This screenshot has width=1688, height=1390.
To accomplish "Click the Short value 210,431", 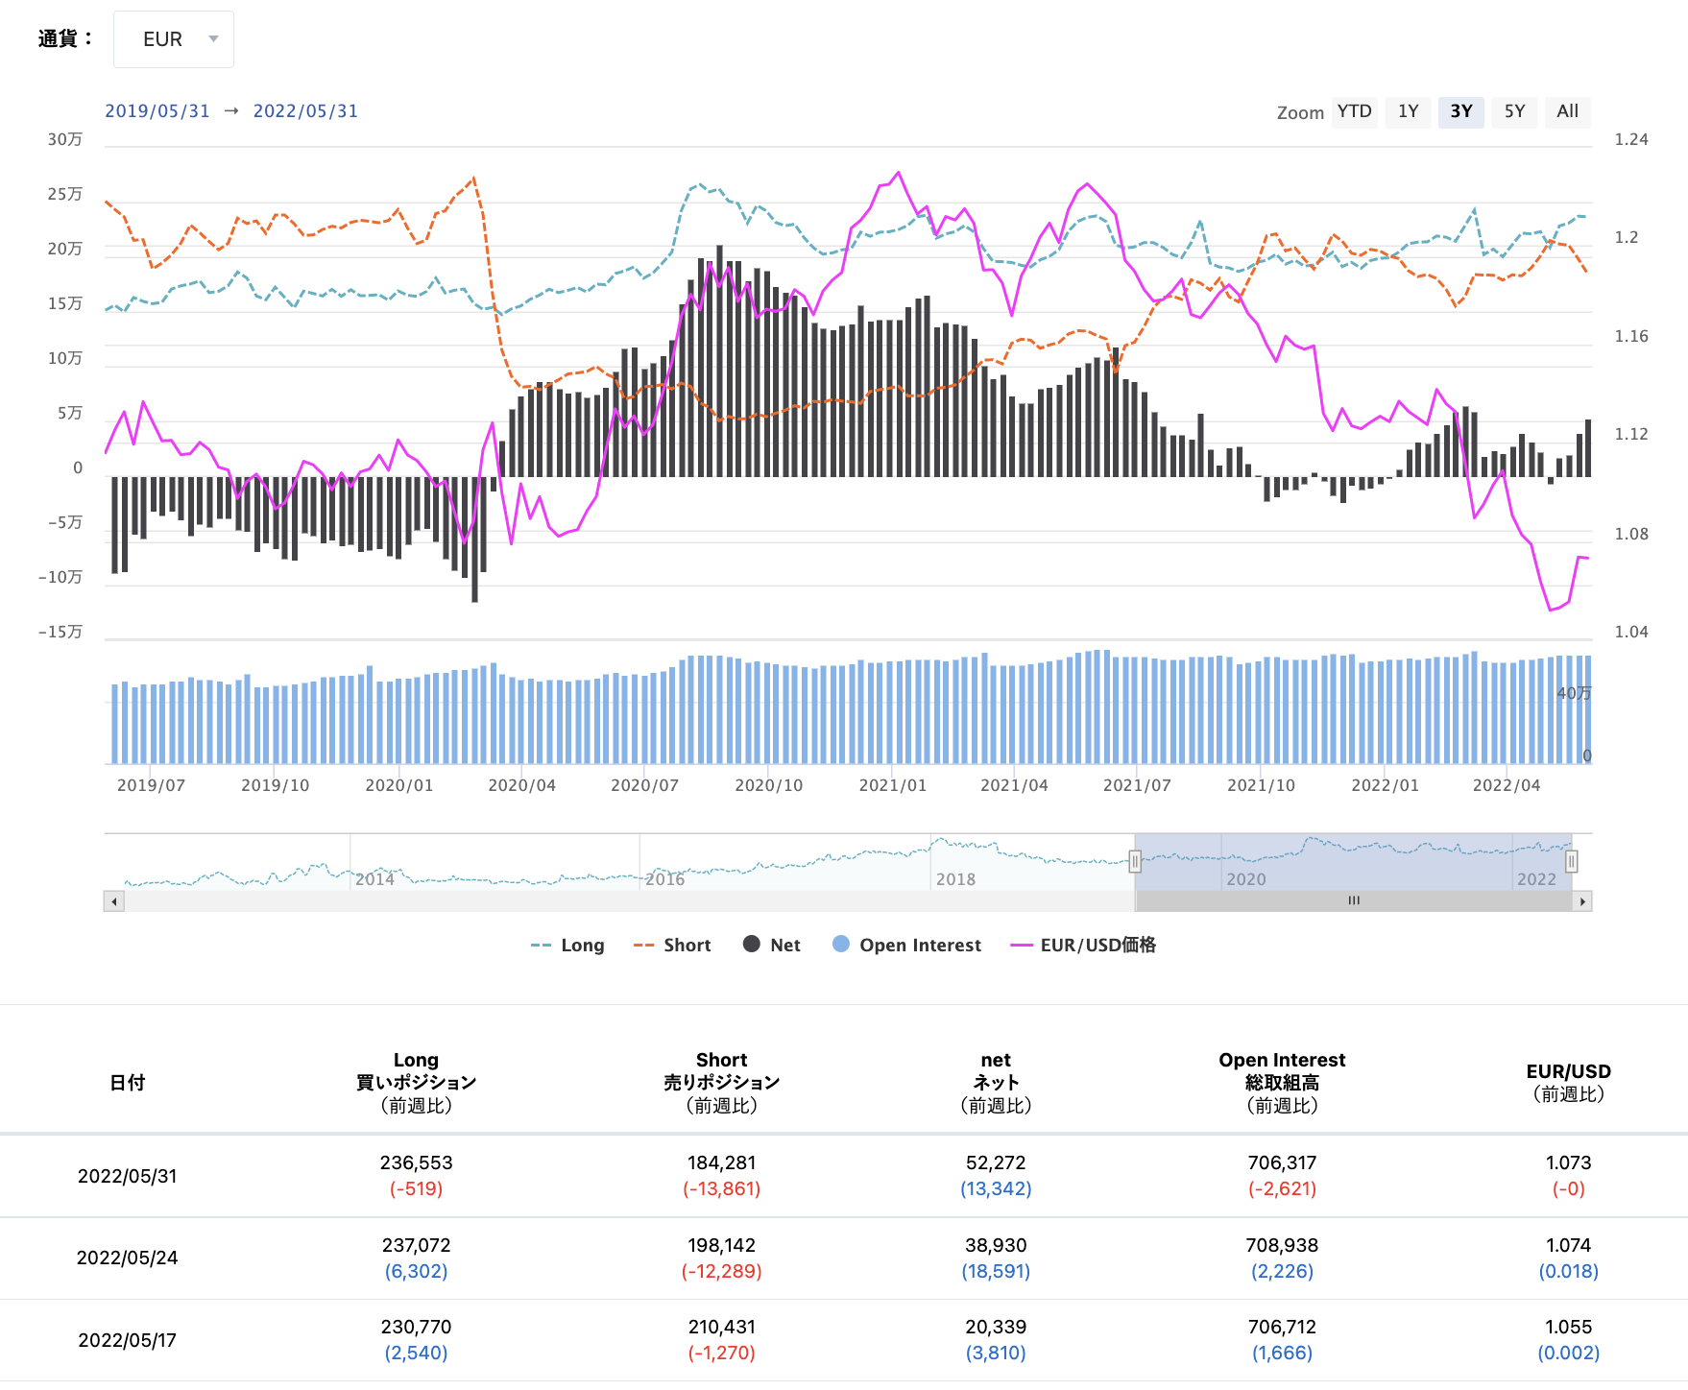I will (x=722, y=1328).
